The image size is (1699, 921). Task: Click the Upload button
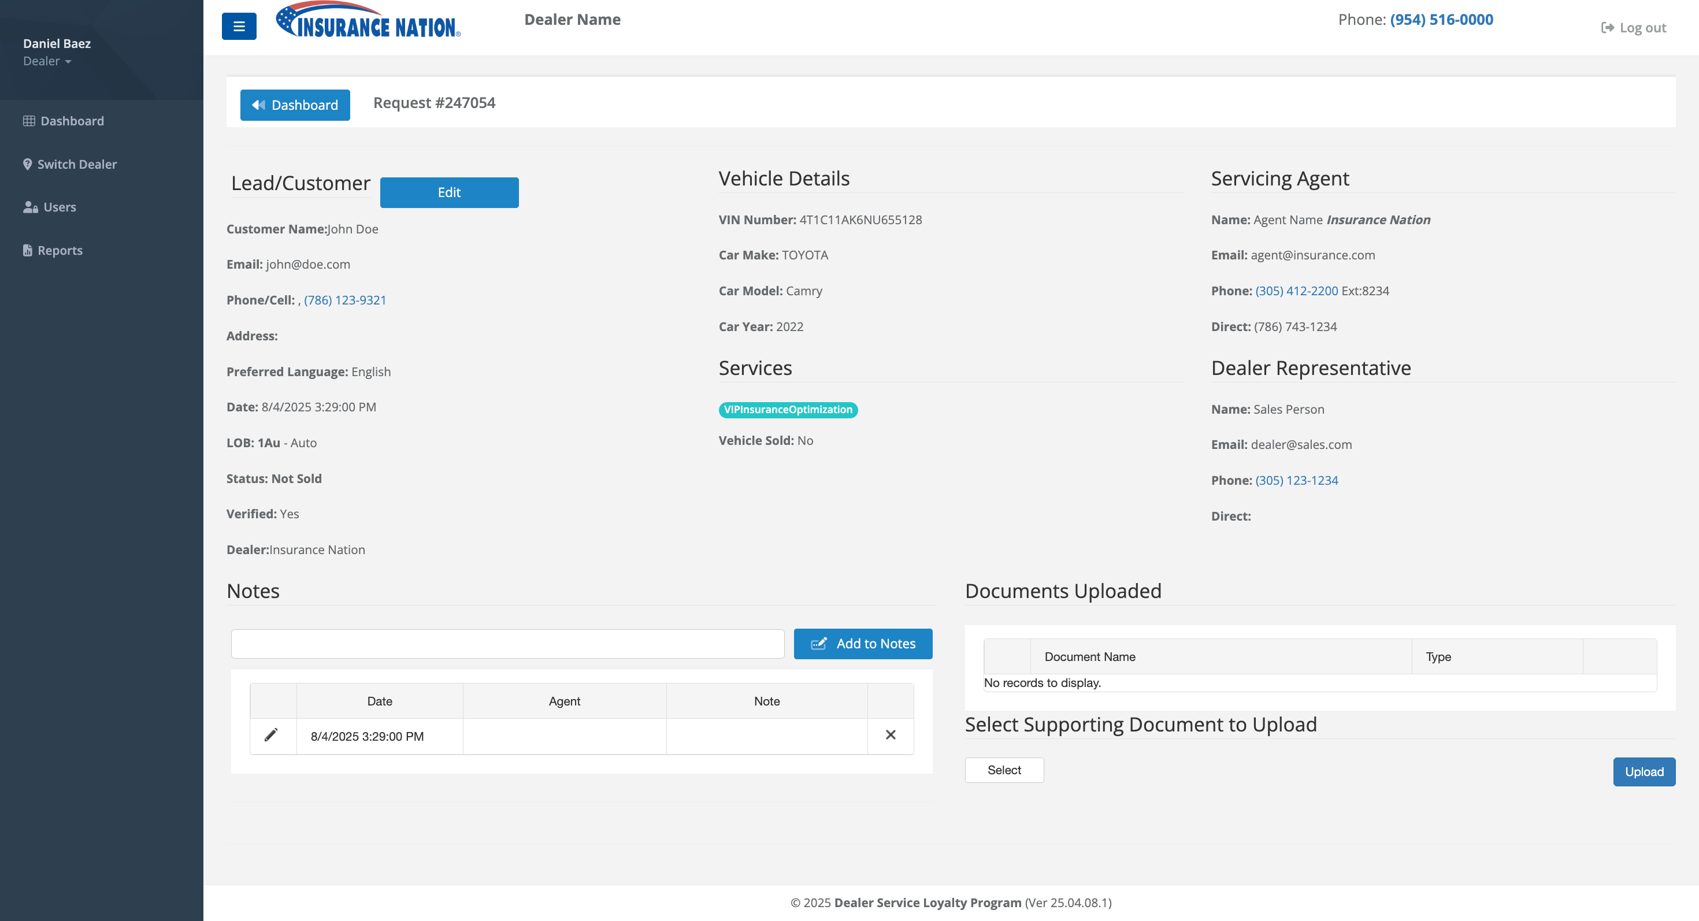[x=1644, y=772]
